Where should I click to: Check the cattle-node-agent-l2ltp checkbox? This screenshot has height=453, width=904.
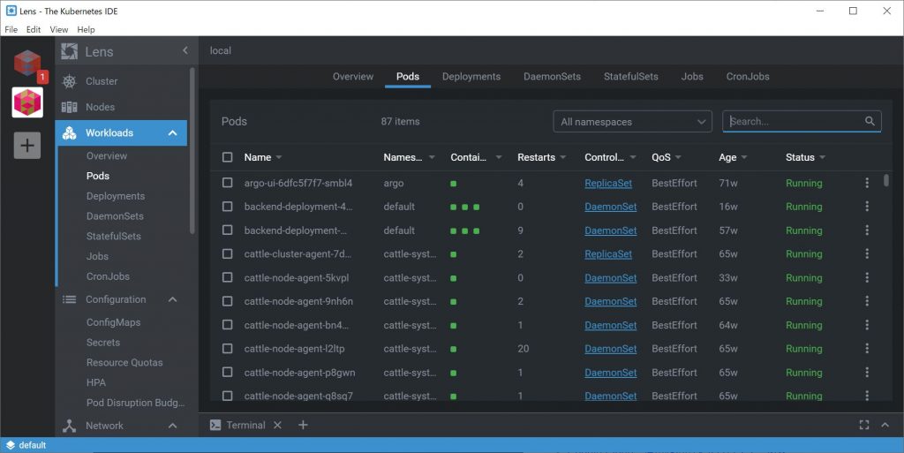point(228,348)
